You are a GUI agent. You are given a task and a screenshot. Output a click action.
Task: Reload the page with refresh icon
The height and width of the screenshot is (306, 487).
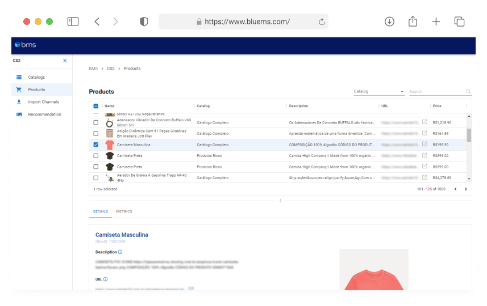[322, 22]
